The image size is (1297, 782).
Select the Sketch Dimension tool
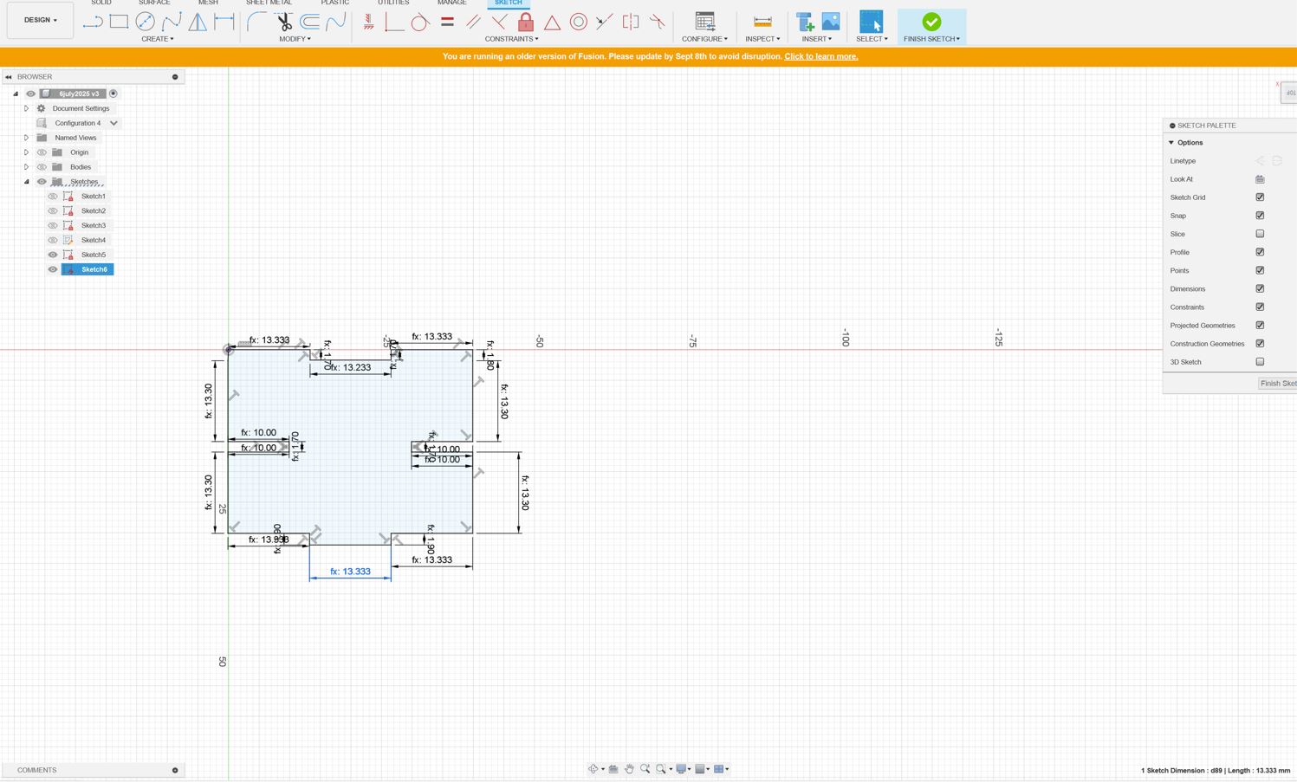coord(224,22)
